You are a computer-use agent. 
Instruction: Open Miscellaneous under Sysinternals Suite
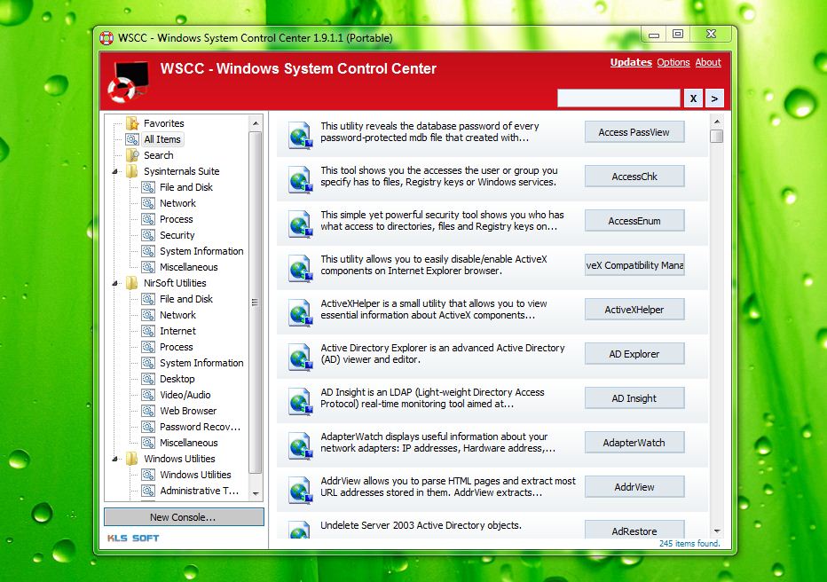(189, 267)
